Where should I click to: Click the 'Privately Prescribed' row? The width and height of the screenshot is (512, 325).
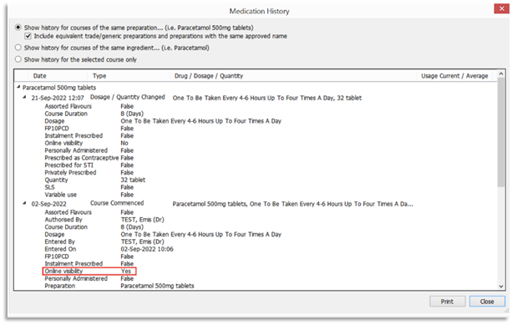(89, 172)
